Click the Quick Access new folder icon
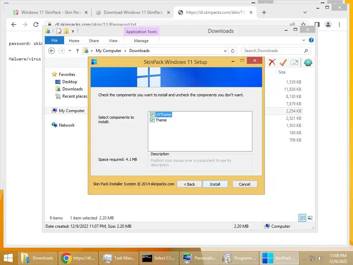 [66, 31]
